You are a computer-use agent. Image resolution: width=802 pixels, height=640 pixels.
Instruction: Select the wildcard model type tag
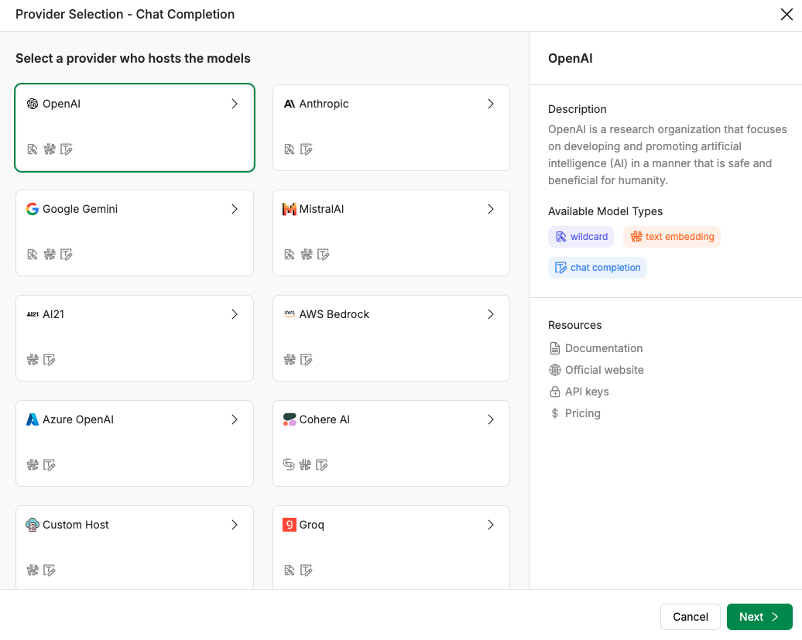click(581, 237)
